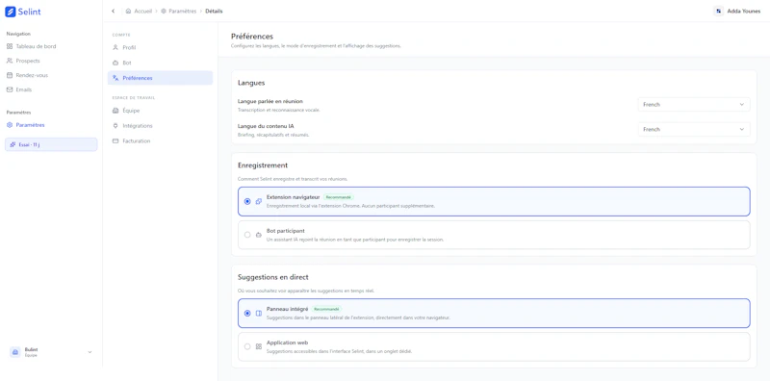770x381 pixels.
Task: Click the Suggestions en direct heading
Action: click(273, 277)
